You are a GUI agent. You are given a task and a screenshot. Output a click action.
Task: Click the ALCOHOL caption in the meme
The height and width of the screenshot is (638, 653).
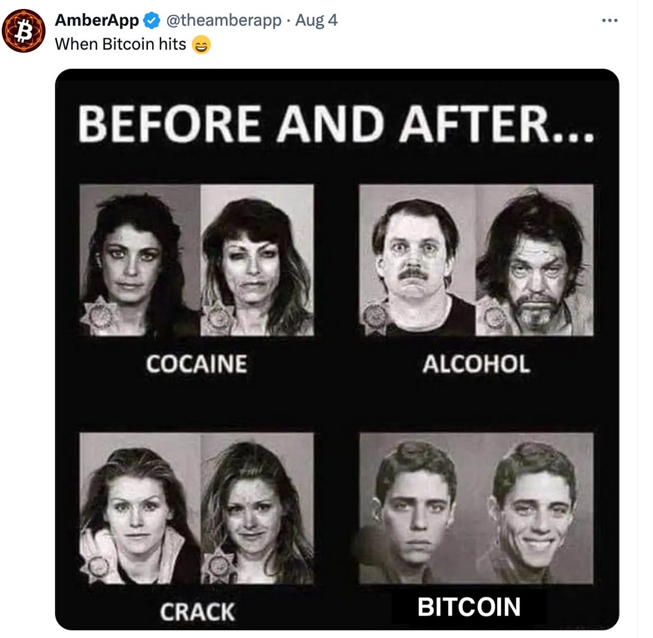click(x=476, y=364)
